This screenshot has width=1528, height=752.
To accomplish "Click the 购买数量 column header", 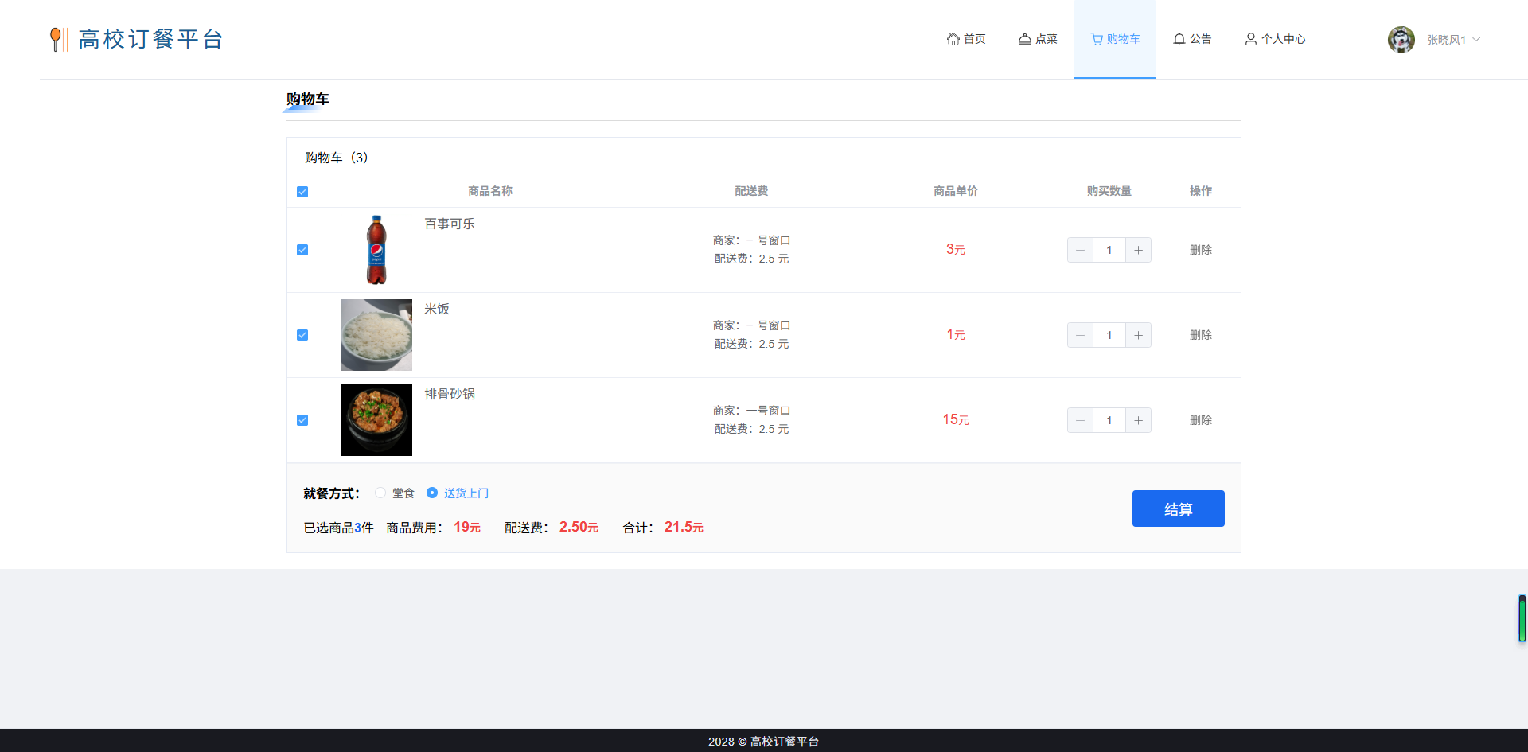I will click(x=1109, y=191).
